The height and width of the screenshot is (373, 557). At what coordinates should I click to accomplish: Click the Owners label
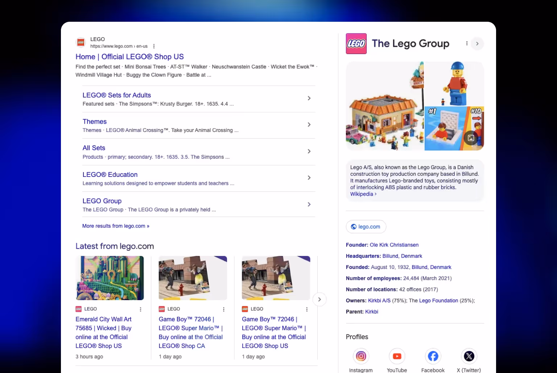356,301
